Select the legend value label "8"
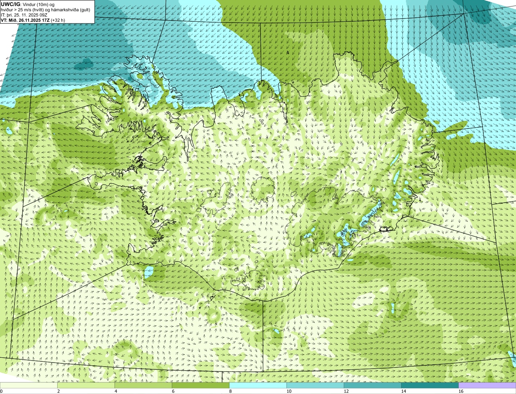Screen dimensions: 516x394 [231, 391]
